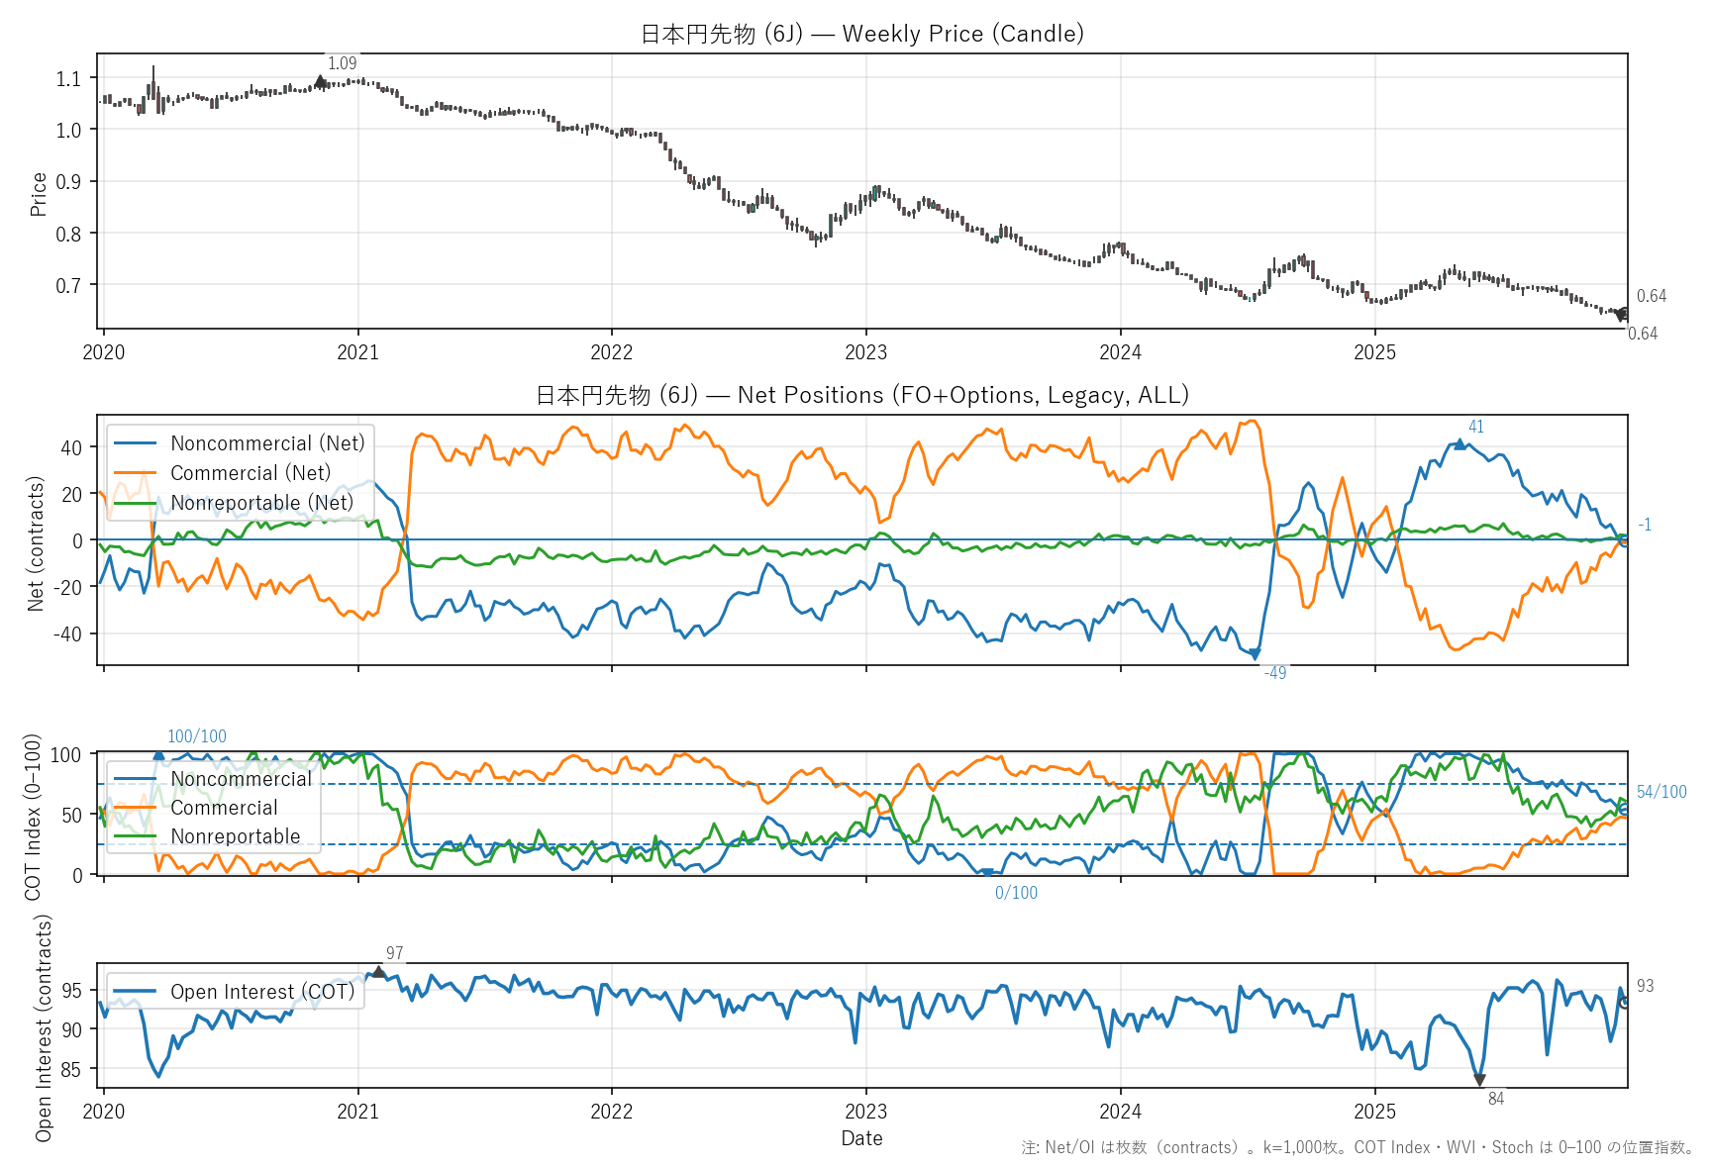Click the 54/100 COT Index end label
This screenshot has width=1711, height=1168.
tap(1661, 792)
